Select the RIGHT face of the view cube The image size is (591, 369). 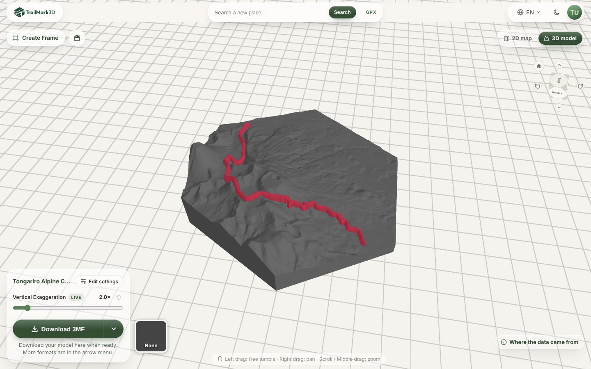click(557, 93)
